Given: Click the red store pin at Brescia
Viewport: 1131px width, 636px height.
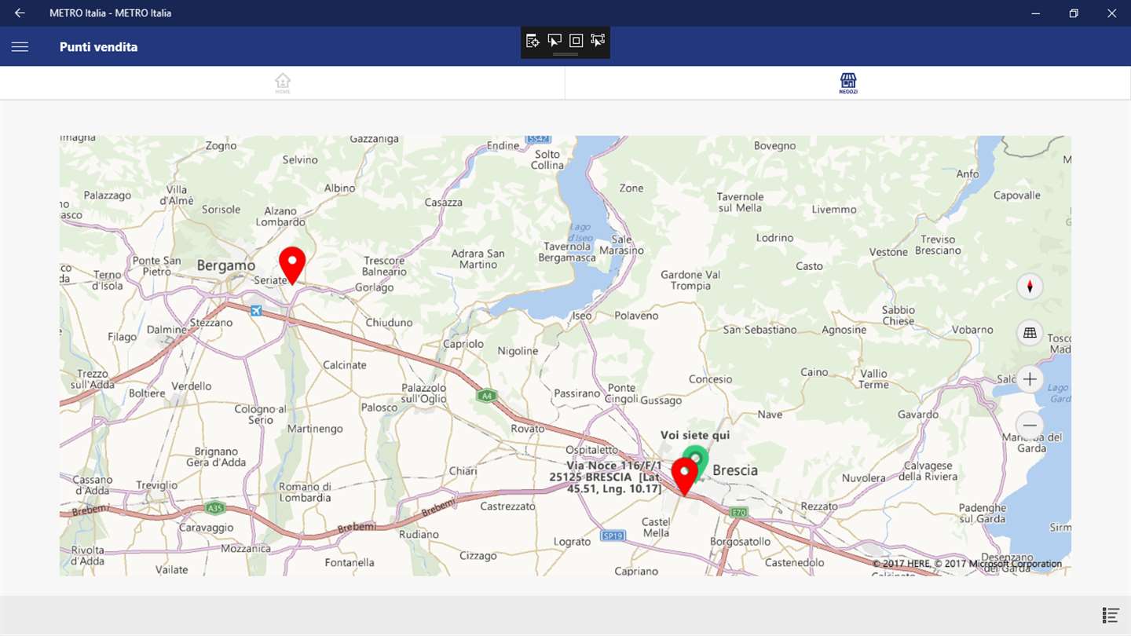Looking at the screenshot, I should (685, 477).
